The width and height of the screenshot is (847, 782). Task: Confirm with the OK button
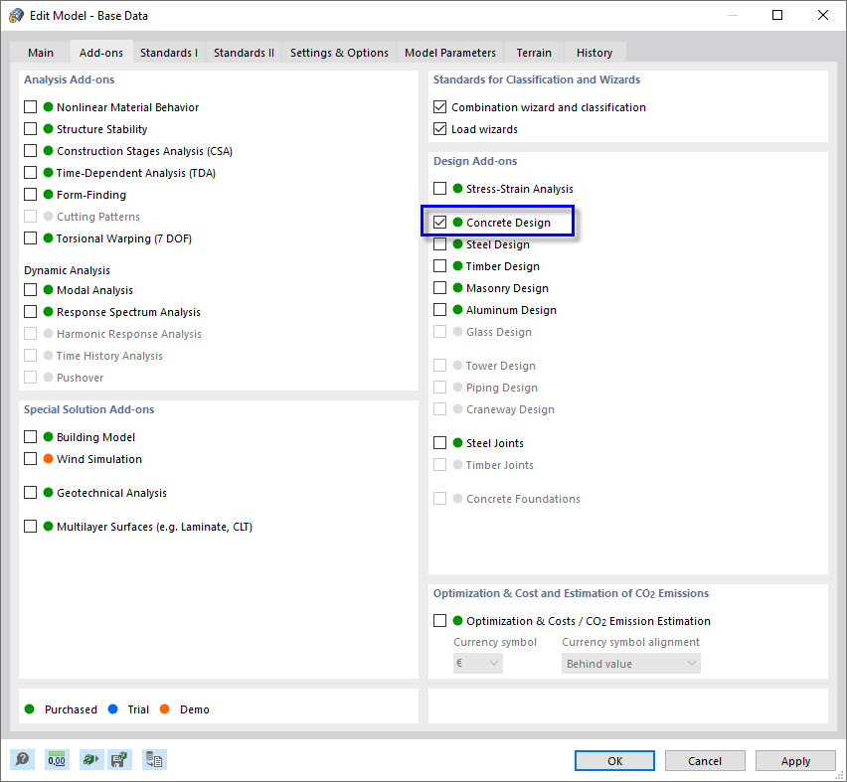click(614, 760)
